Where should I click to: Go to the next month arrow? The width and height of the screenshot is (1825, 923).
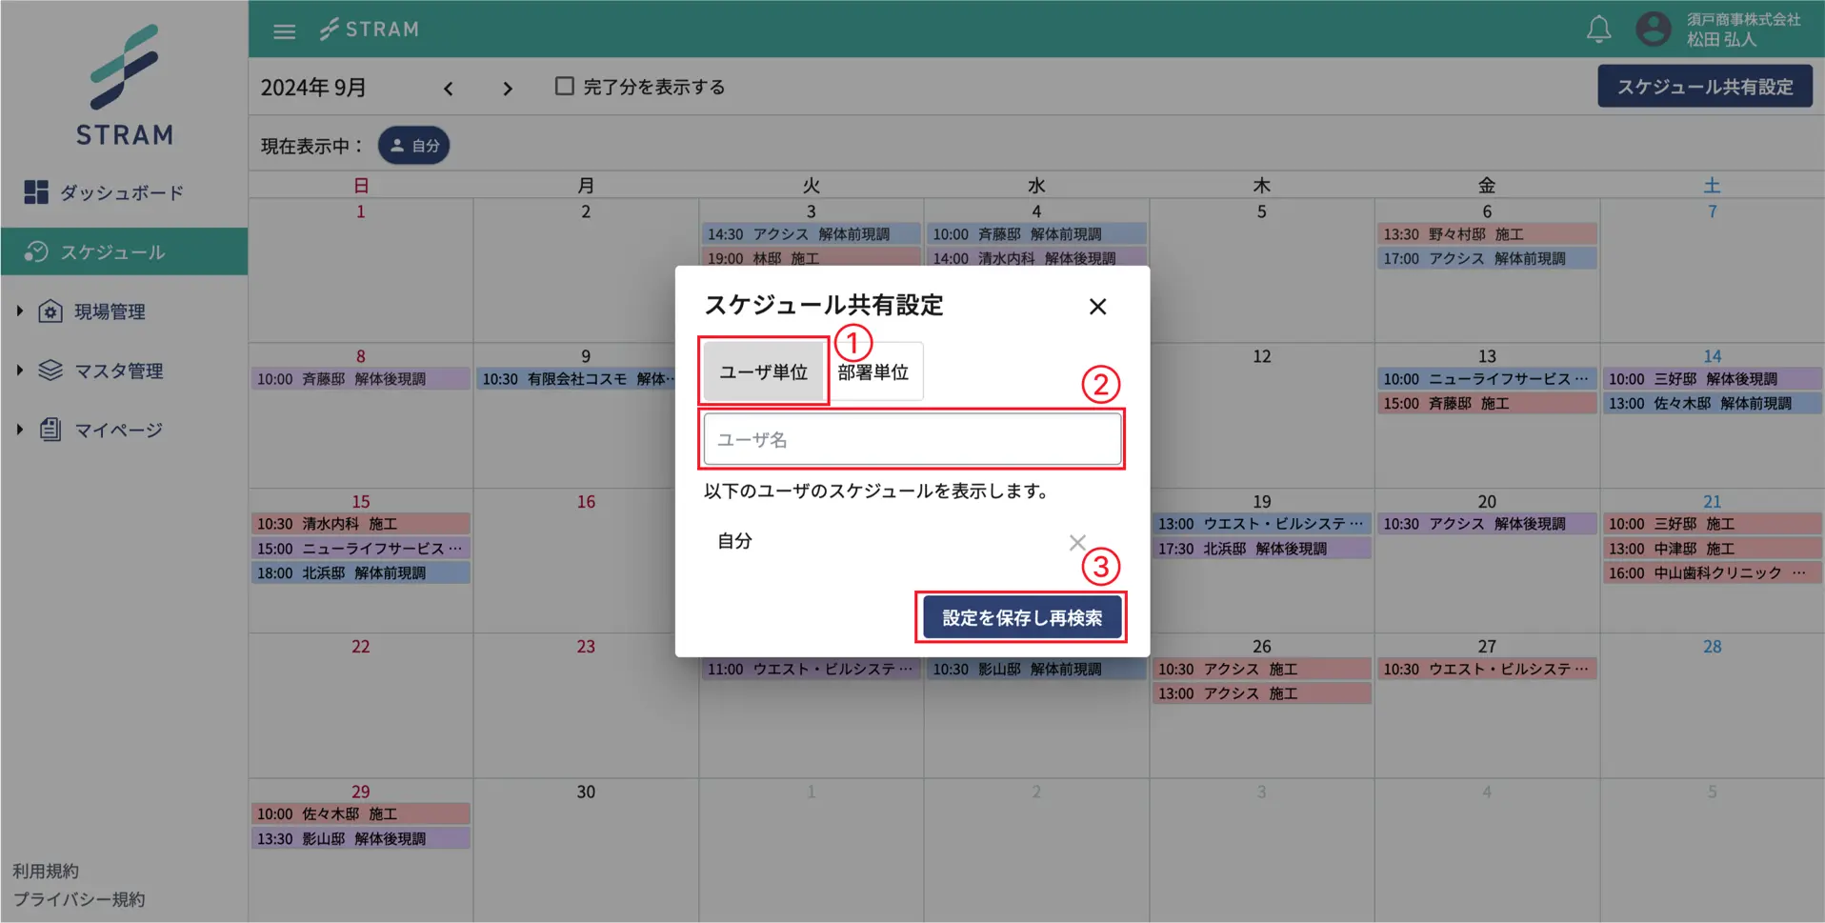click(508, 89)
